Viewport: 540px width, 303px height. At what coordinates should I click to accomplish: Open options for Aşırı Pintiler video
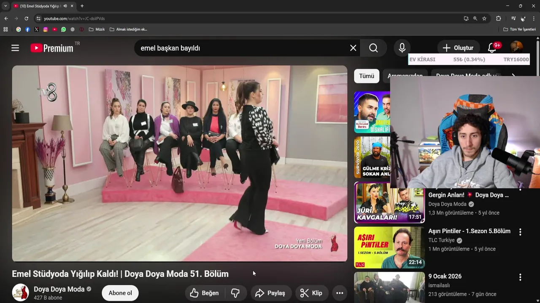[x=520, y=232]
